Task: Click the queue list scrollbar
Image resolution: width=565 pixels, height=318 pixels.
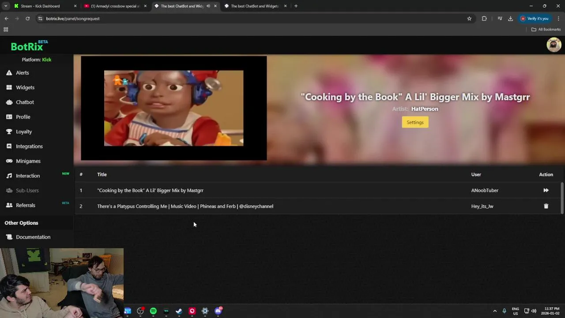Action: 562,197
